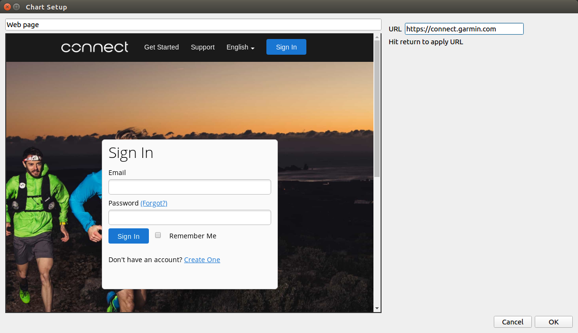Click the Connect logo in the header
The image size is (578, 333).
[x=95, y=47]
